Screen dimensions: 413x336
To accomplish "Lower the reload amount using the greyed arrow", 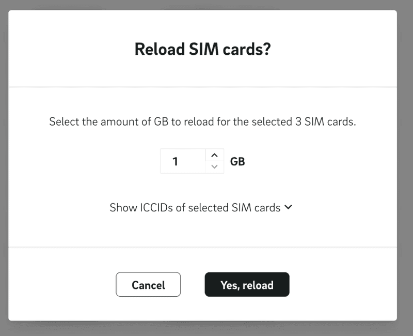I will 215,167.
